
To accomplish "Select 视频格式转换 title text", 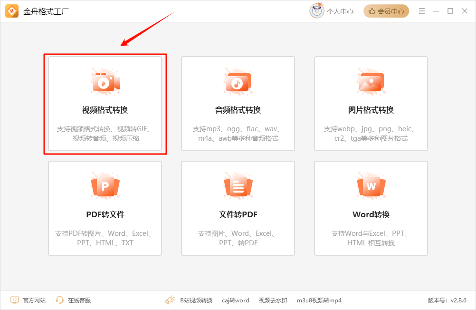I will pos(105,110).
